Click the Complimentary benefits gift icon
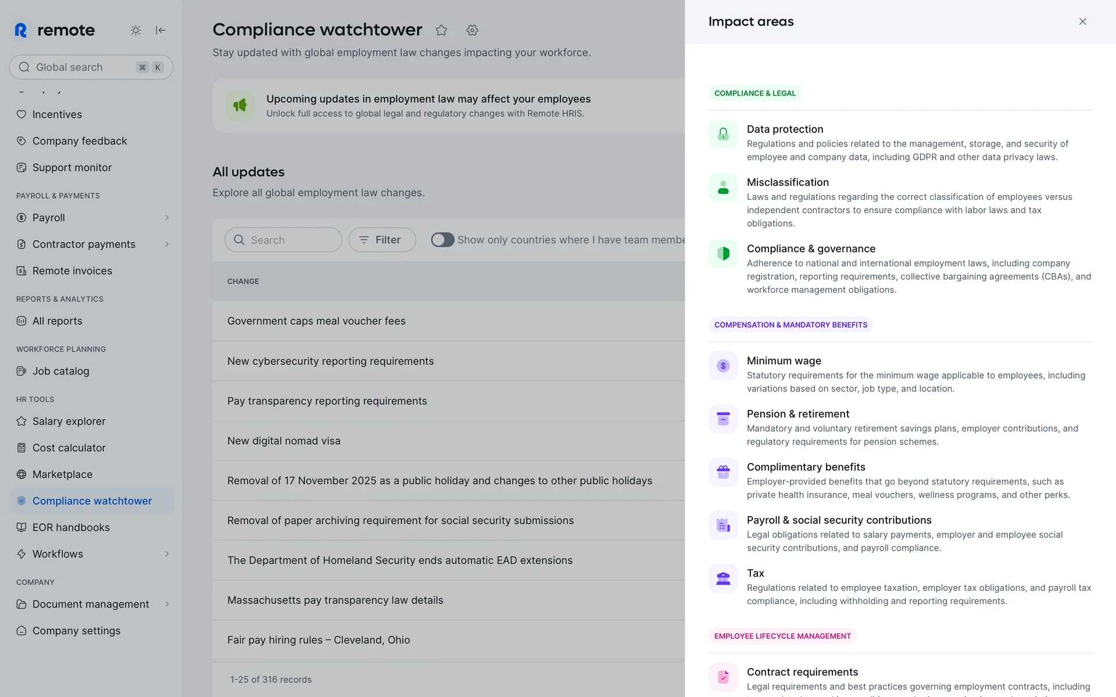This screenshot has width=1116, height=697. click(x=723, y=472)
